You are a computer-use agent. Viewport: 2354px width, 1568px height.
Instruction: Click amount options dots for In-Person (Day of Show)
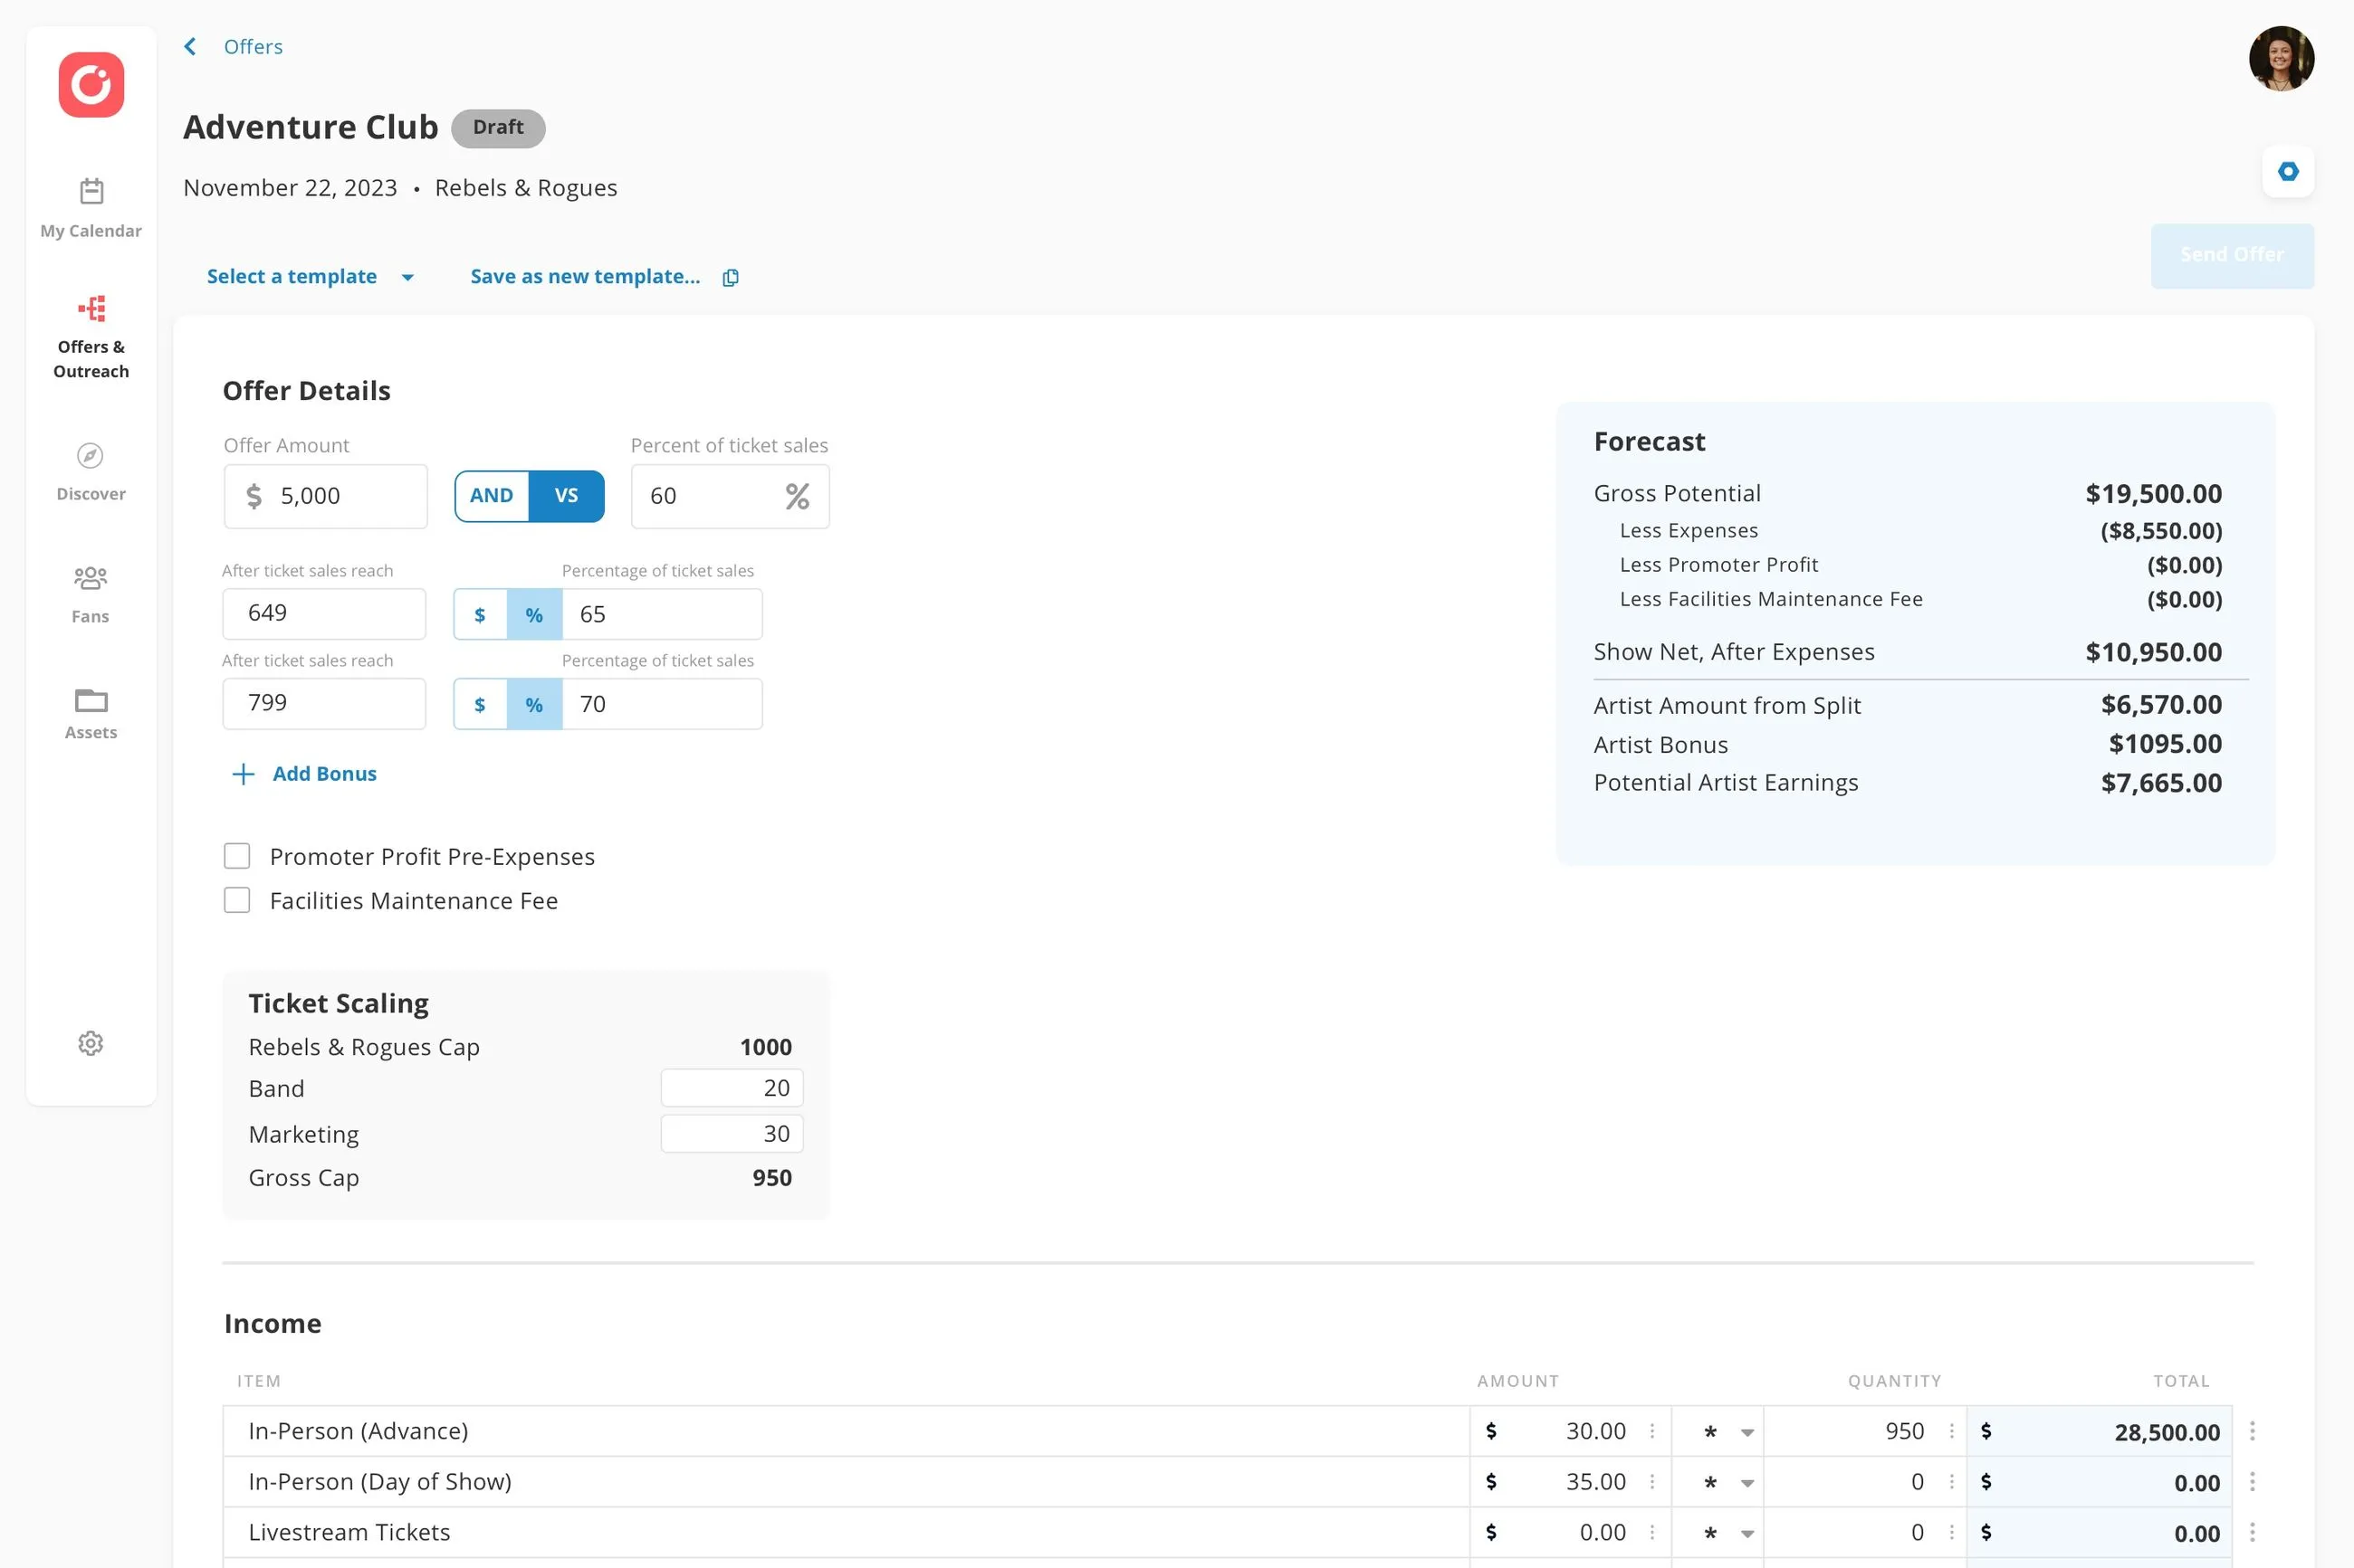click(x=1651, y=1482)
